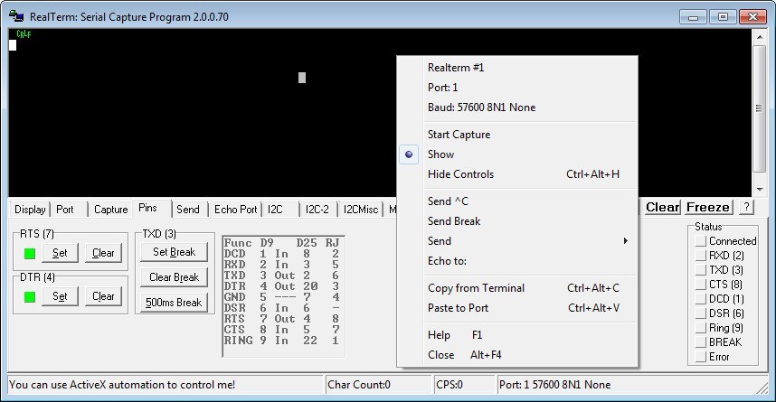Click Baud: 57600 8N1 None menu item
This screenshot has width=776, height=402.
[x=517, y=108]
